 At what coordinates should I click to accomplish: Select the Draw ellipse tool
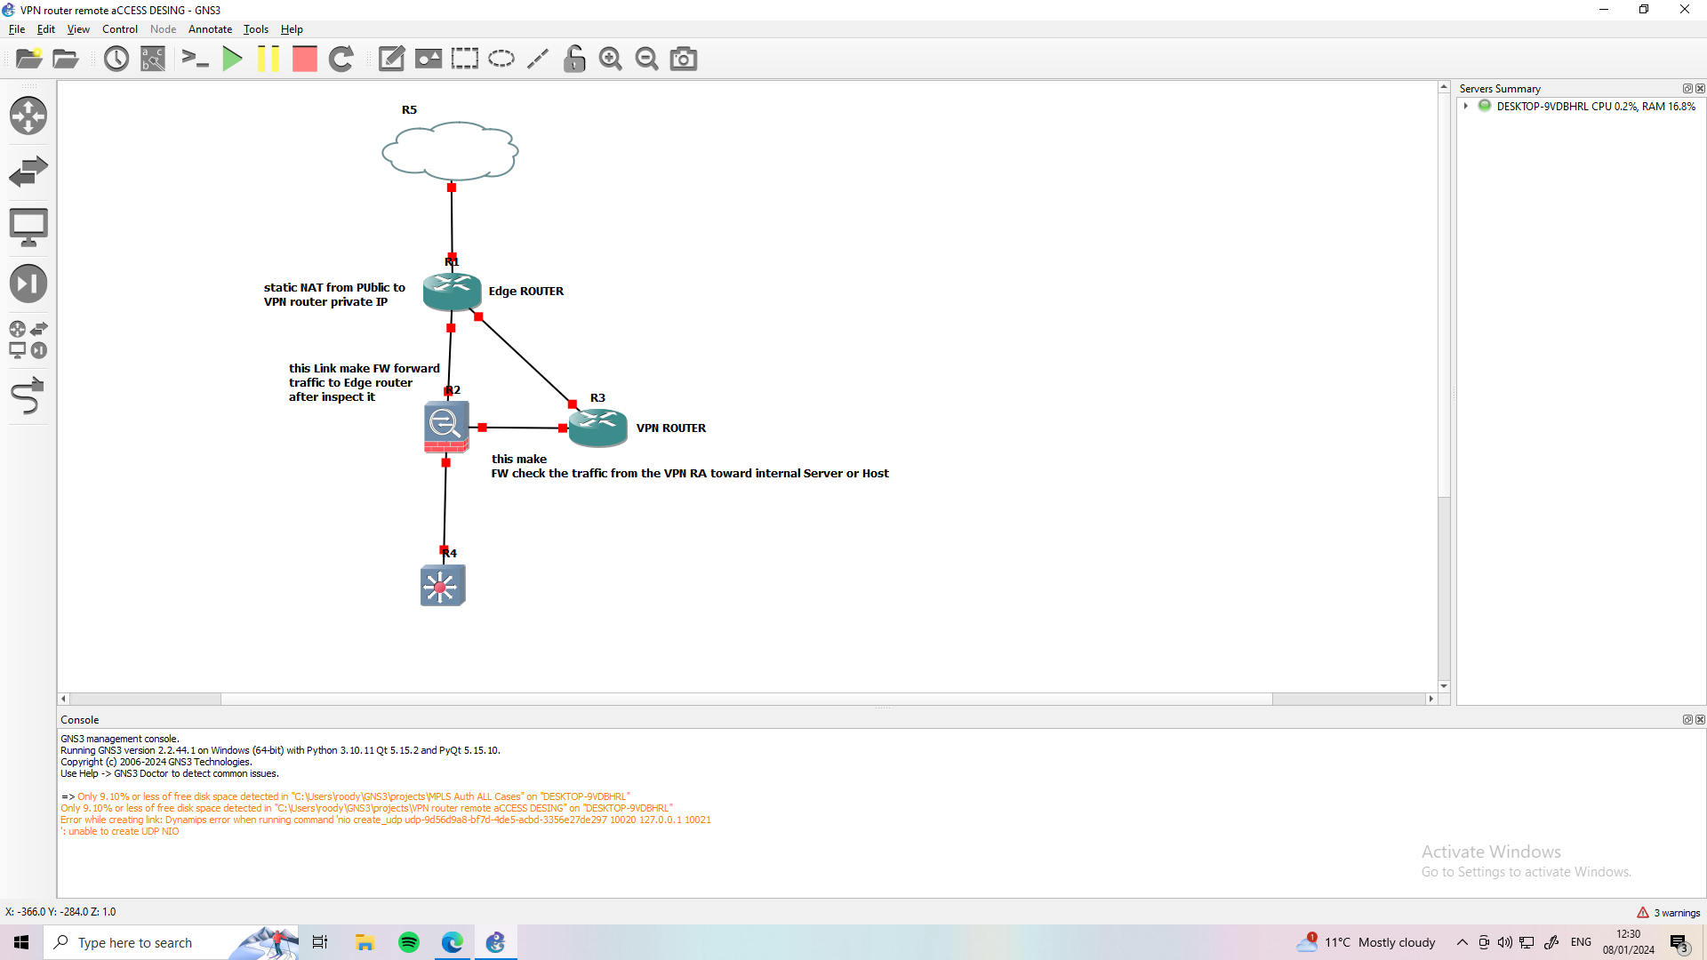[501, 59]
